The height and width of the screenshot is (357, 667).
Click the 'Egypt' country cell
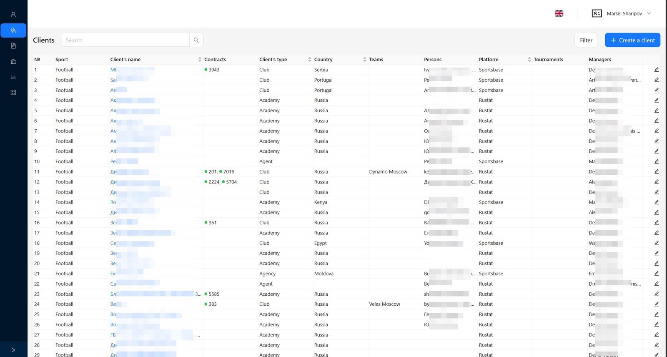click(x=321, y=243)
